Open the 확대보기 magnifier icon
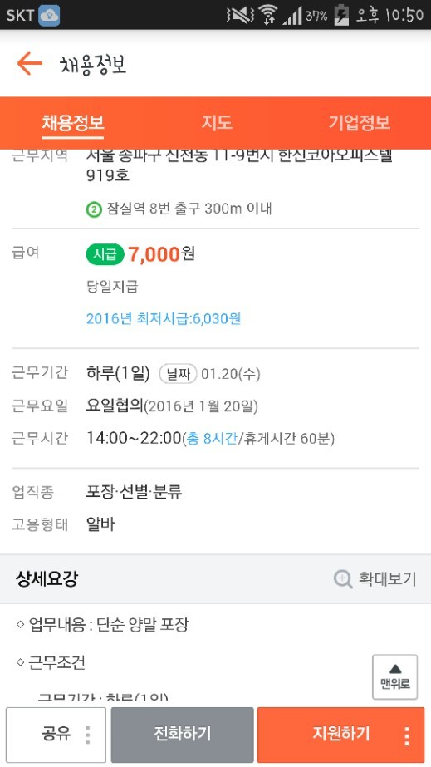The image size is (431, 767). point(343,579)
